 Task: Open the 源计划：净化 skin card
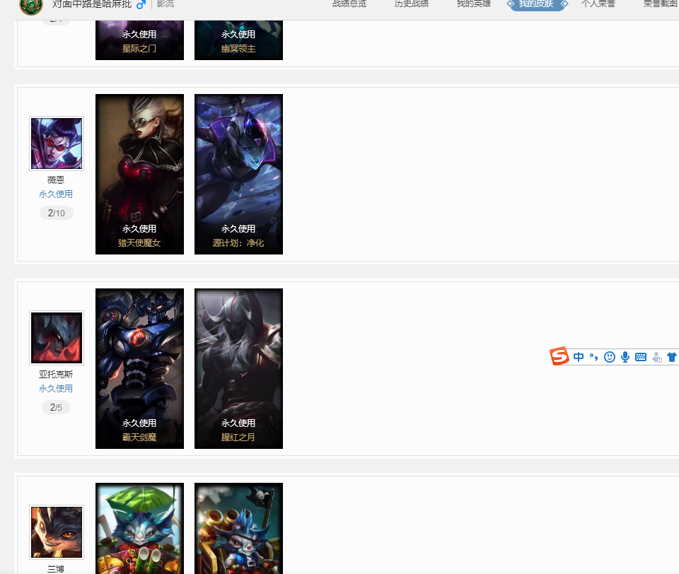[x=238, y=174]
